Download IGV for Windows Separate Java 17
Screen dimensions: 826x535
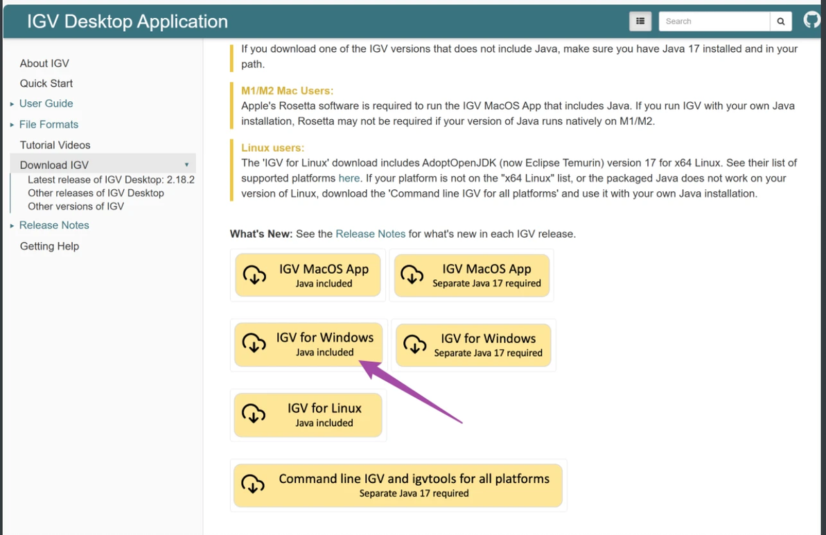point(473,344)
